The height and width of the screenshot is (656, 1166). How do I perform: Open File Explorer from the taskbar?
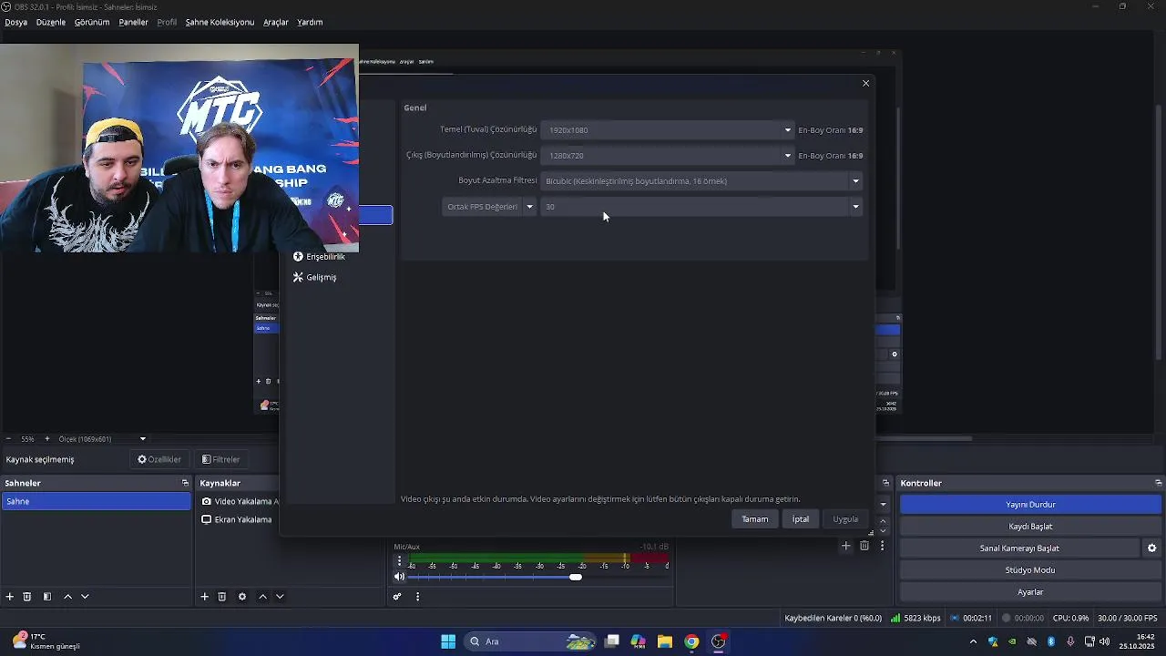(x=665, y=641)
